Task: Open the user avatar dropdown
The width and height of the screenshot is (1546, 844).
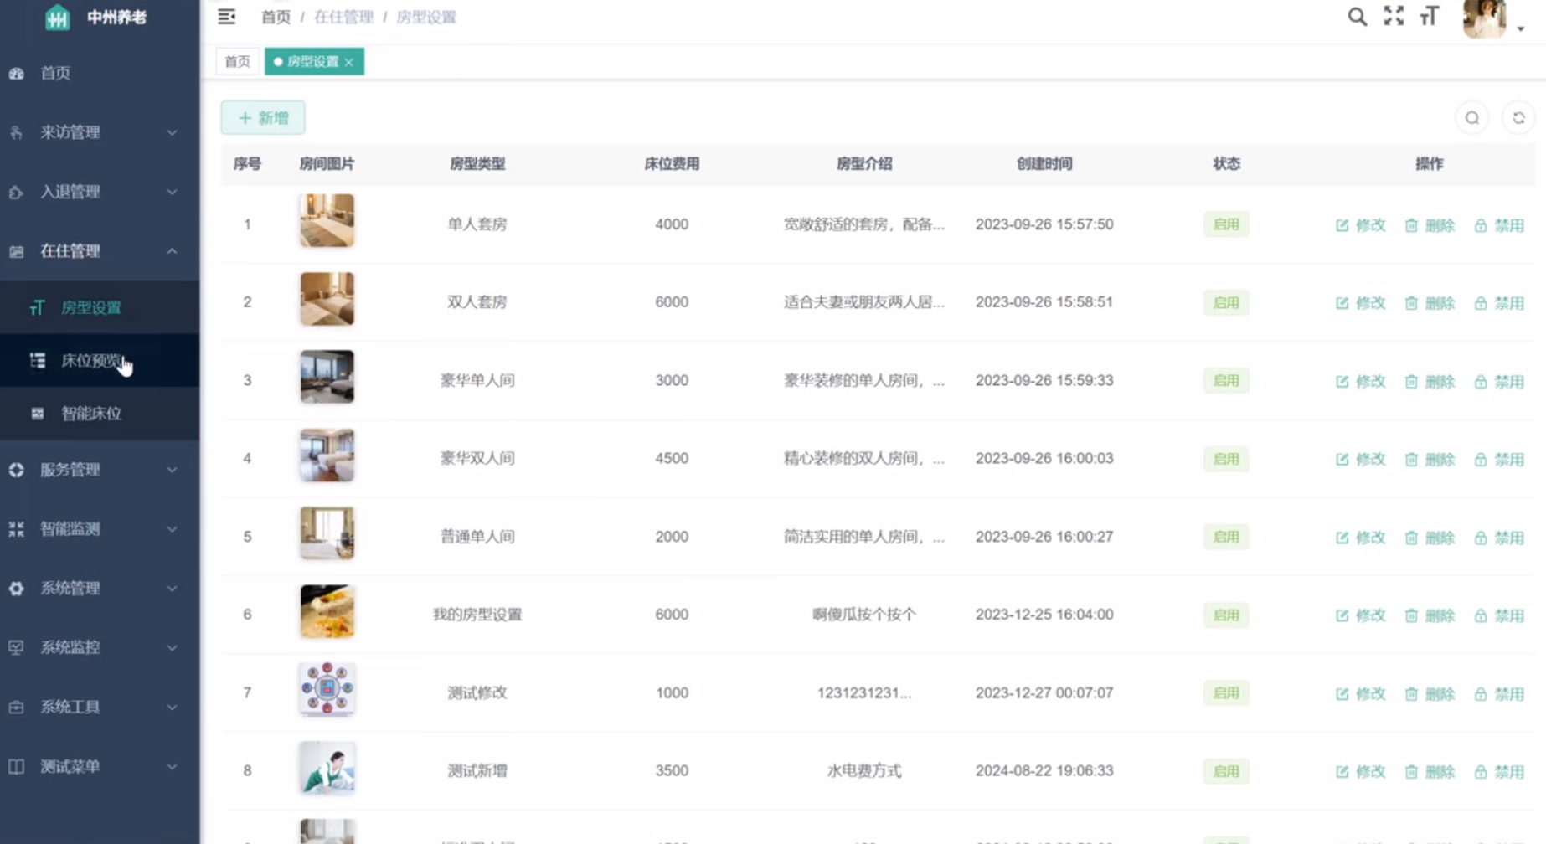Action: (1492, 18)
